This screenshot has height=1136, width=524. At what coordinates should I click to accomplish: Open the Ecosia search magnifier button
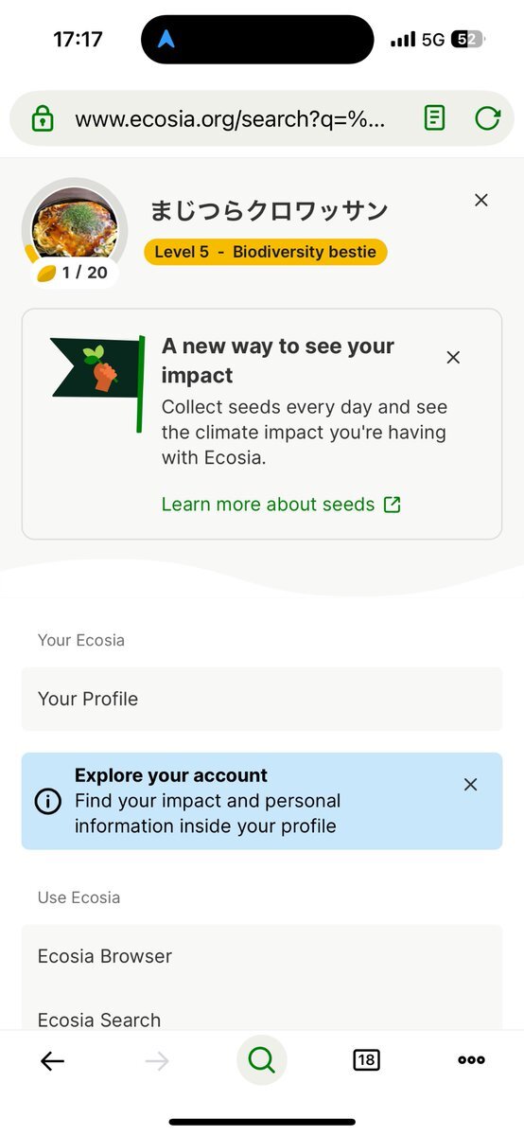(x=261, y=1060)
